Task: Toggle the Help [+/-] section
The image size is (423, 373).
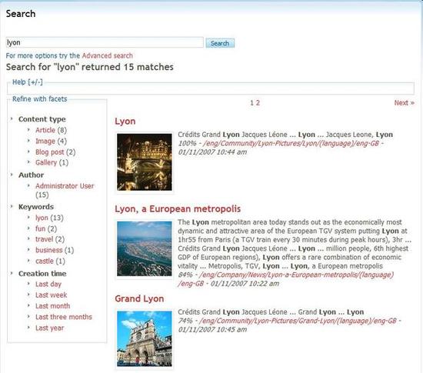Action: tap(28, 82)
